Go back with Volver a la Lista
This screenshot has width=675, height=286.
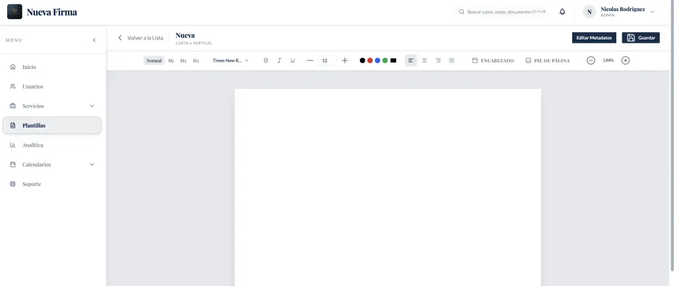pyautogui.click(x=141, y=37)
